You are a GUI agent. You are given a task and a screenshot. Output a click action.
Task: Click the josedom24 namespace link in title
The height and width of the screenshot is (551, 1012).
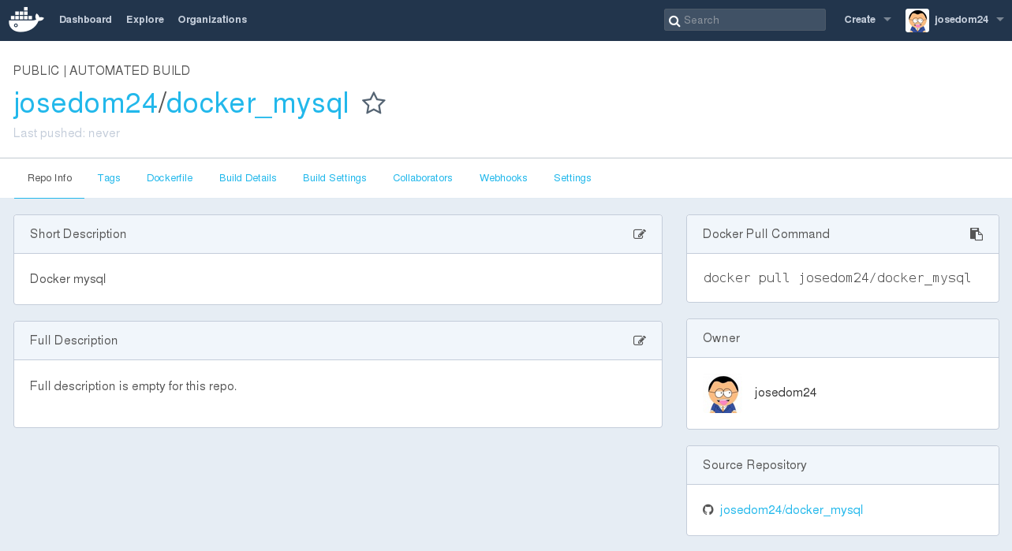(x=85, y=103)
